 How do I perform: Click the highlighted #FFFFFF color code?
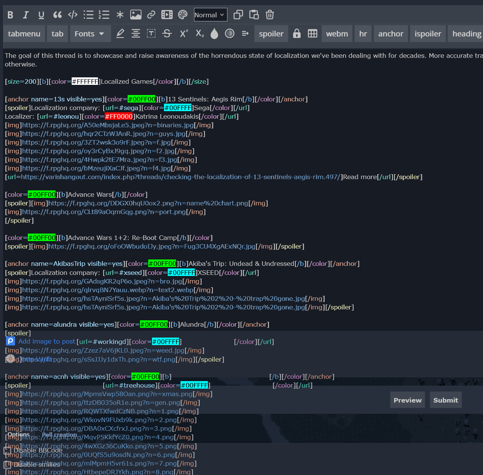85,81
